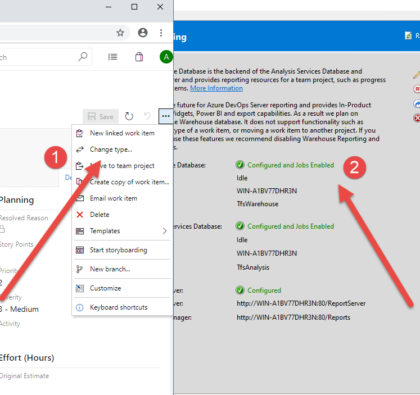
Task: Click the ReportServer URL text
Action: coord(301,303)
